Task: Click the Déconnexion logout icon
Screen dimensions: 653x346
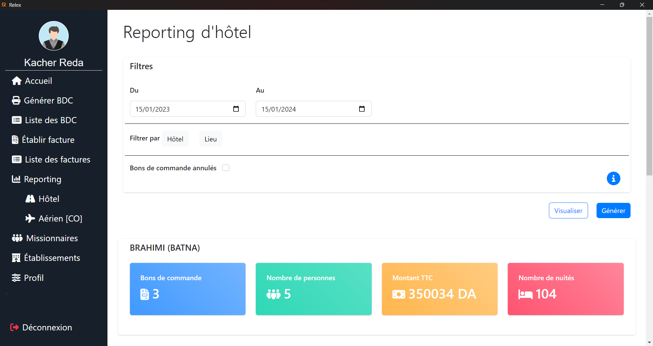Action: tap(14, 327)
